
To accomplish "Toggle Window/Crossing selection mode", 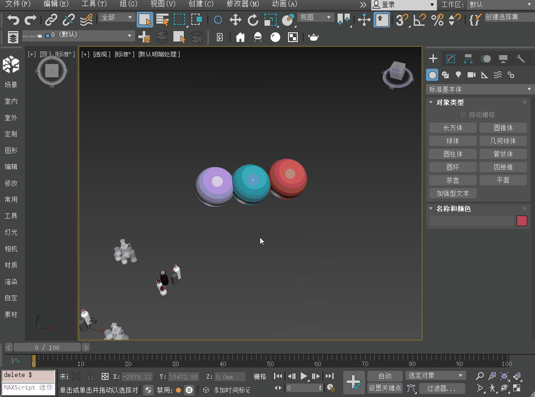I will [197, 20].
